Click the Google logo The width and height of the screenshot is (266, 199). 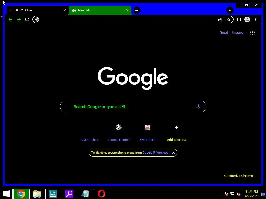click(x=133, y=78)
